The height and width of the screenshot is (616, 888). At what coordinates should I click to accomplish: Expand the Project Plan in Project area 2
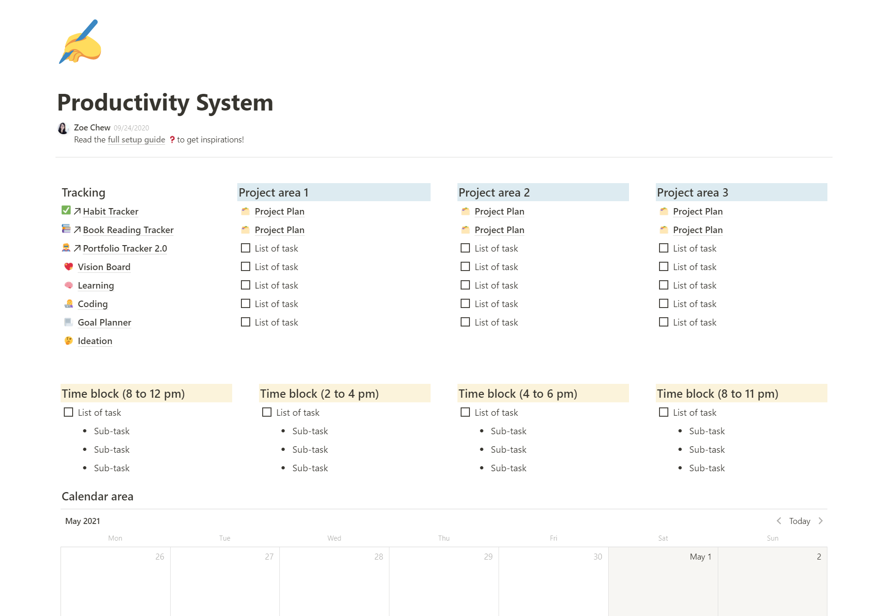click(499, 211)
